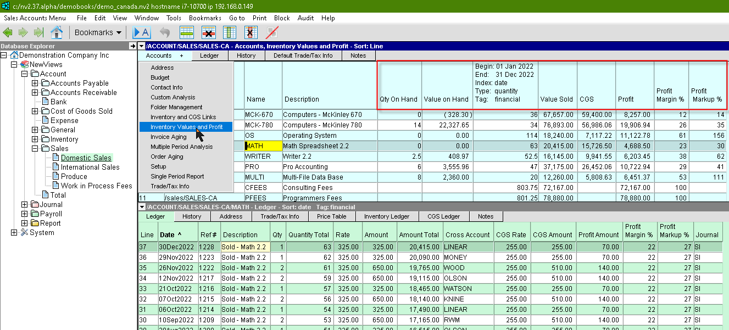Collapse the Sales folder in the tree
Image resolution: width=729 pixels, height=330 pixels.
point(35,149)
